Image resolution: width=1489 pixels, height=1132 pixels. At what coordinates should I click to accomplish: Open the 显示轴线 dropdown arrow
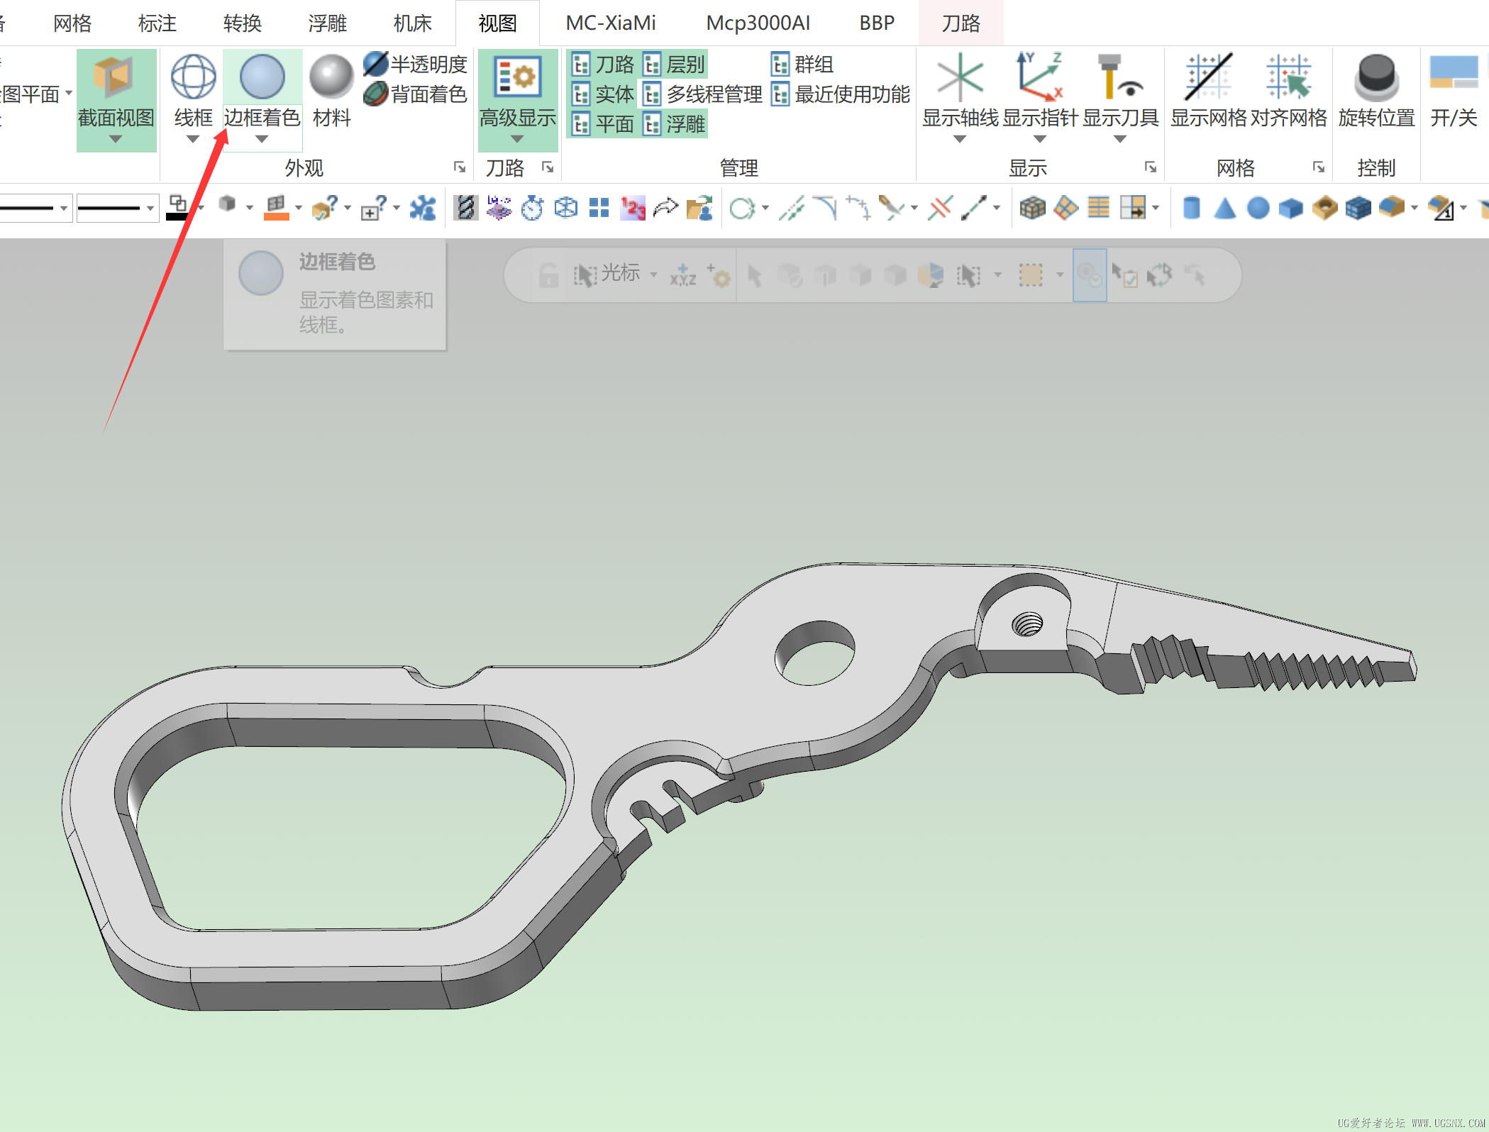959,139
